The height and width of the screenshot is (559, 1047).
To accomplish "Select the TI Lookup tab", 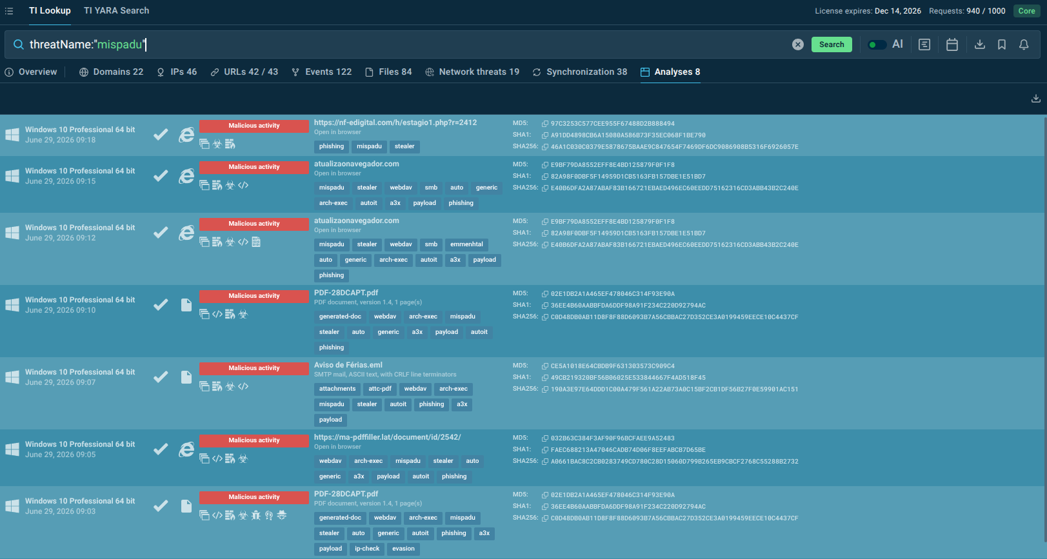I will coord(50,11).
